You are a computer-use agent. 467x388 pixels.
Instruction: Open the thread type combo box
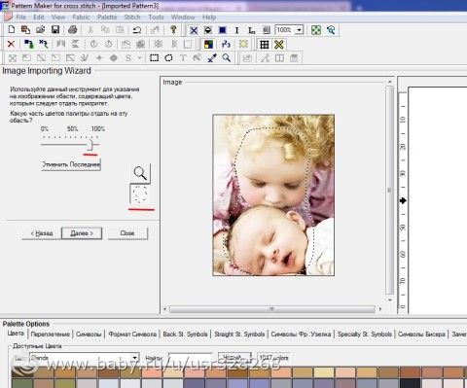[85, 358]
